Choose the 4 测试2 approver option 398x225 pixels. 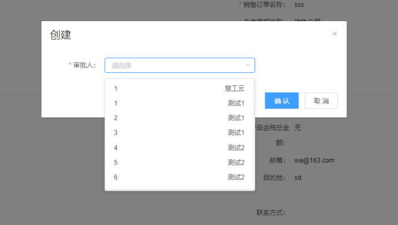point(180,148)
